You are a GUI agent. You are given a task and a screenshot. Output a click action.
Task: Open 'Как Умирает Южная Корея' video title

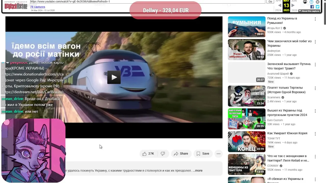287,133
